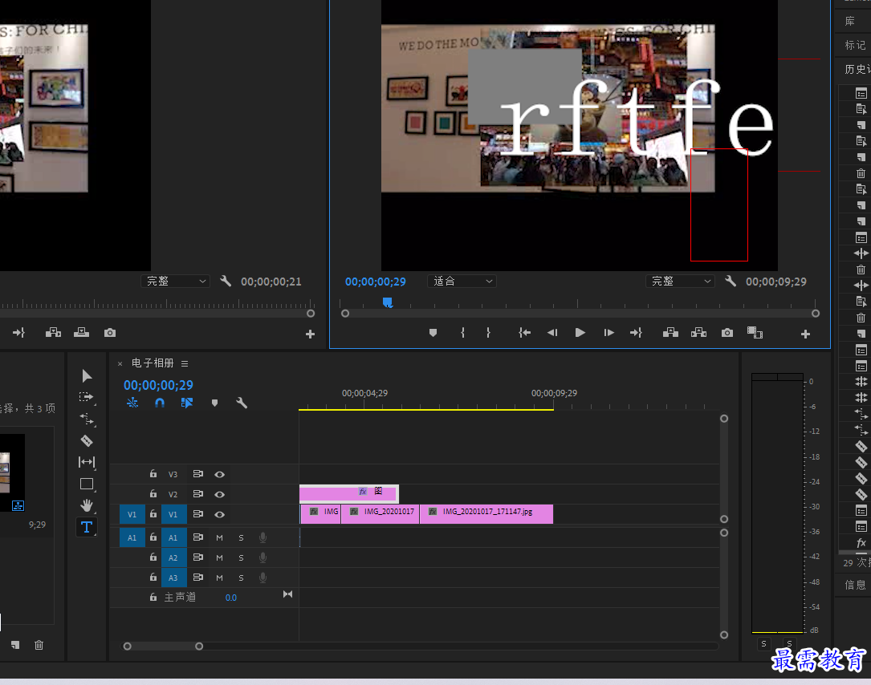Click Overwrite button in Source Monitor
The image size is (871, 685).
click(82, 333)
